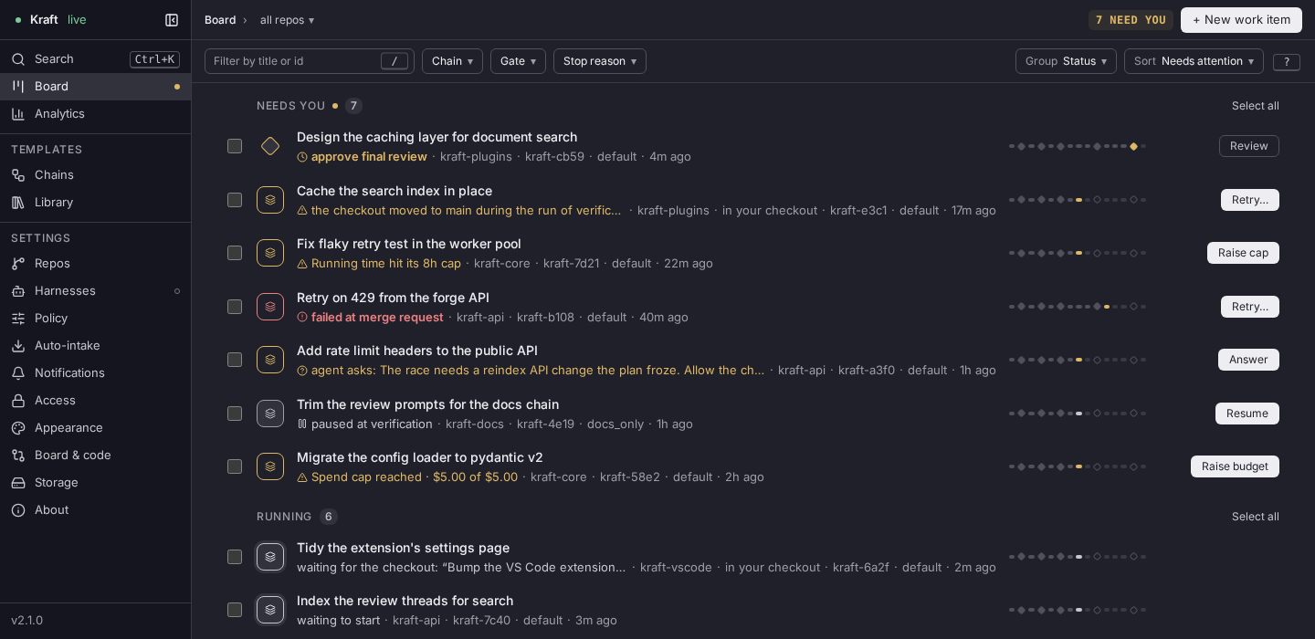Click the Raise budget button
1315x639 pixels.
[1235, 466]
